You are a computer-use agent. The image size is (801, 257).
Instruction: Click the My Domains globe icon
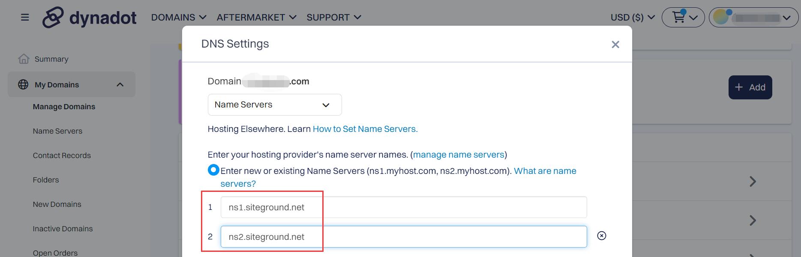coord(23,84)
